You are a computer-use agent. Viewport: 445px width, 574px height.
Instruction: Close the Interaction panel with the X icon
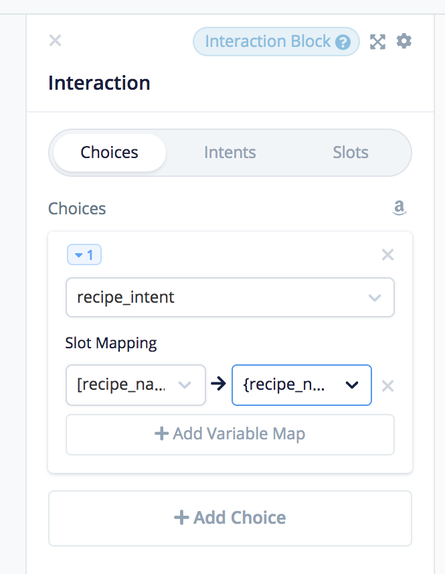(x=56, y=41)
